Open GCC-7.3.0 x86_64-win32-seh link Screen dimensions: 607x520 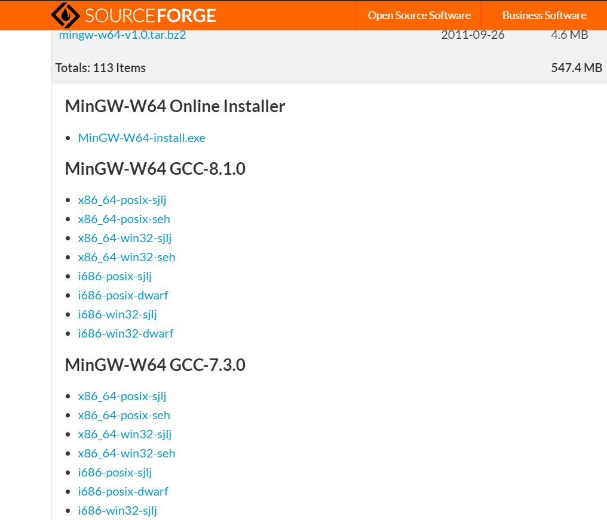click(127, 454)
